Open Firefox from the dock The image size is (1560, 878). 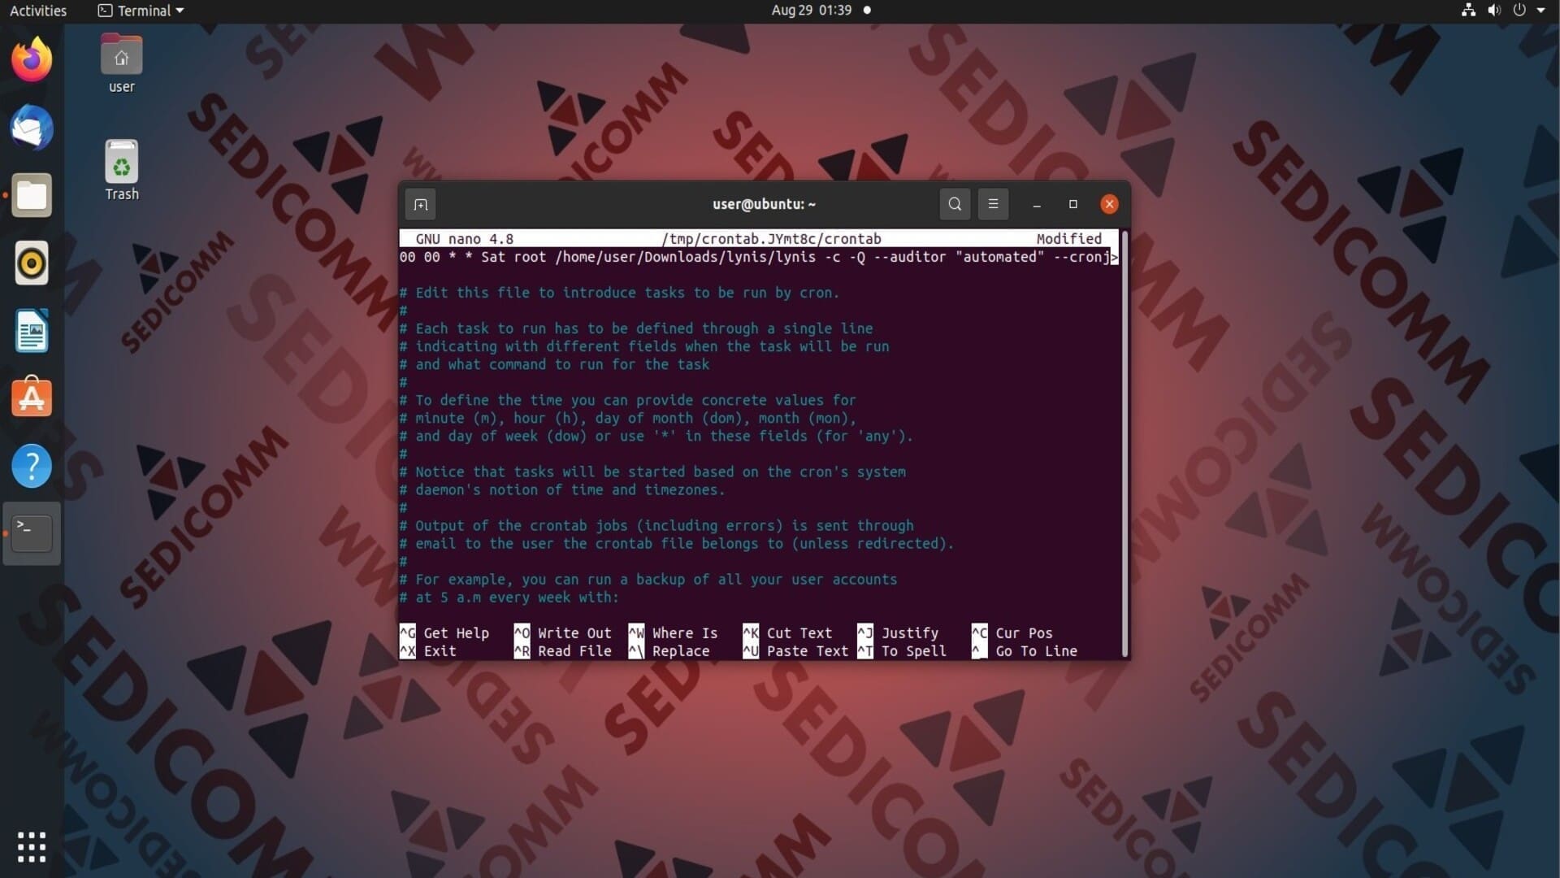pyautogui.click(x=32, y=59)
